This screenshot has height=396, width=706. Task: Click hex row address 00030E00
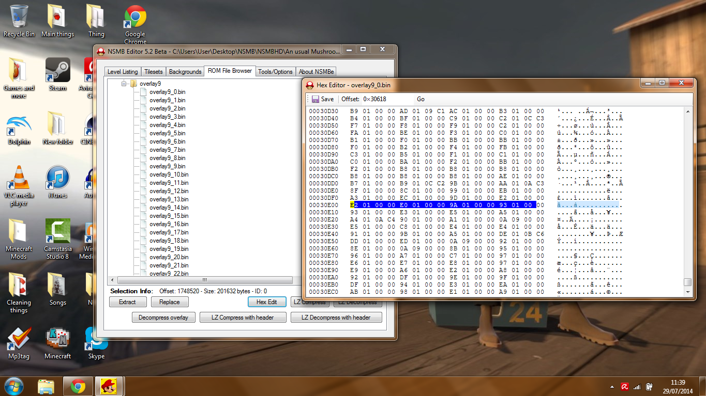coord(323,205)
